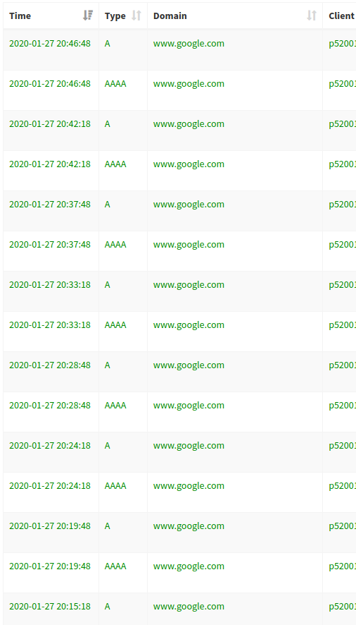
Task: Click the A type cell at 20:42:18
Action: (108, 124)
